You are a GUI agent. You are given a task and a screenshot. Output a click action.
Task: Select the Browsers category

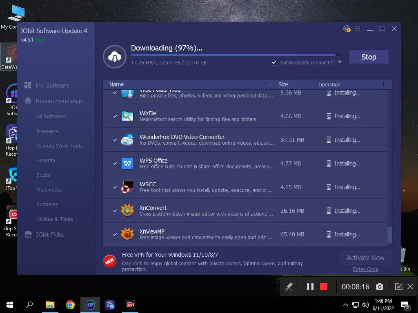[x=47, y=131]
